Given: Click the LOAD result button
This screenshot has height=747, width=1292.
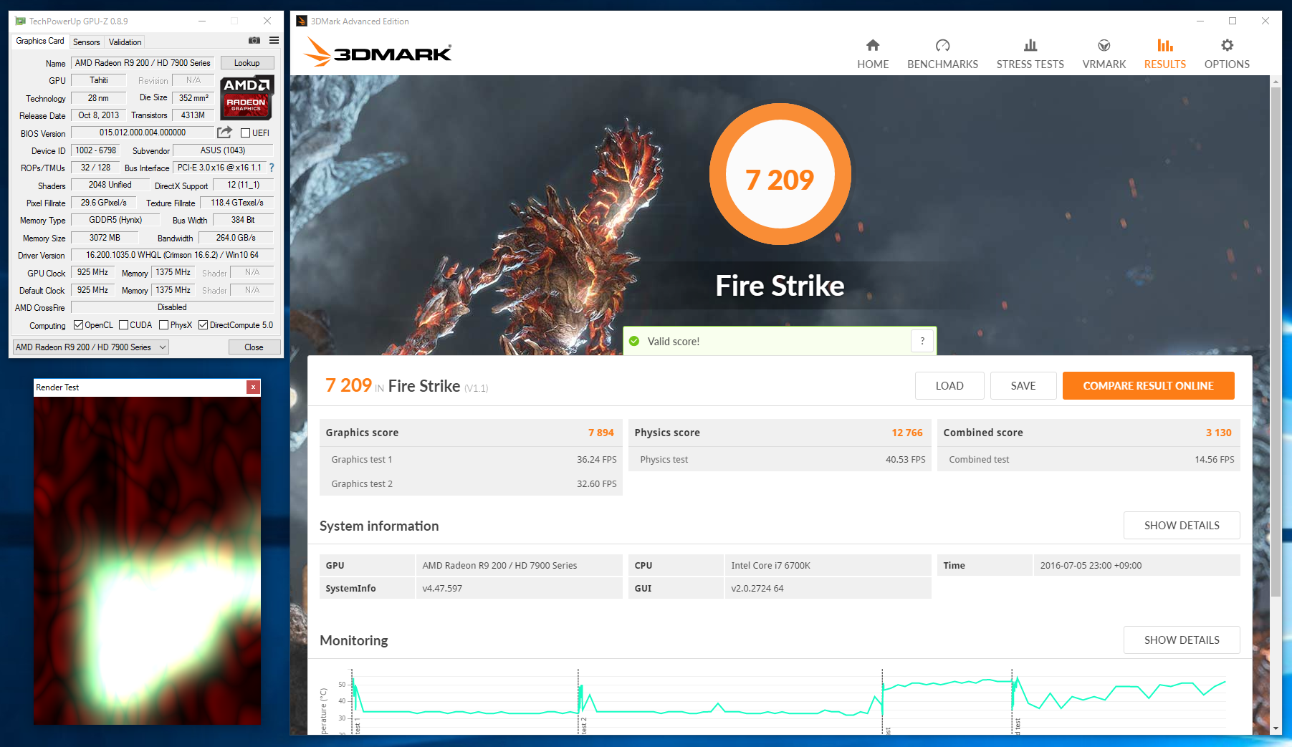Looking at the screenshot, I should 949,385.
